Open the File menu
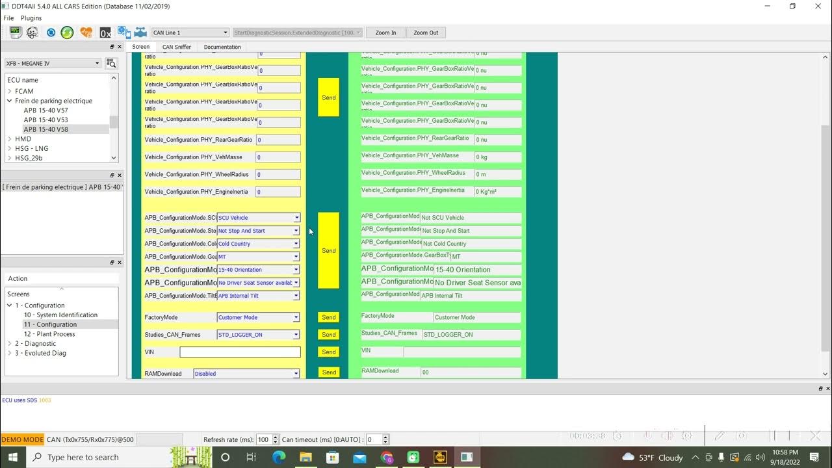This screenshot has height=468, width=832. (x=8, y=18)
